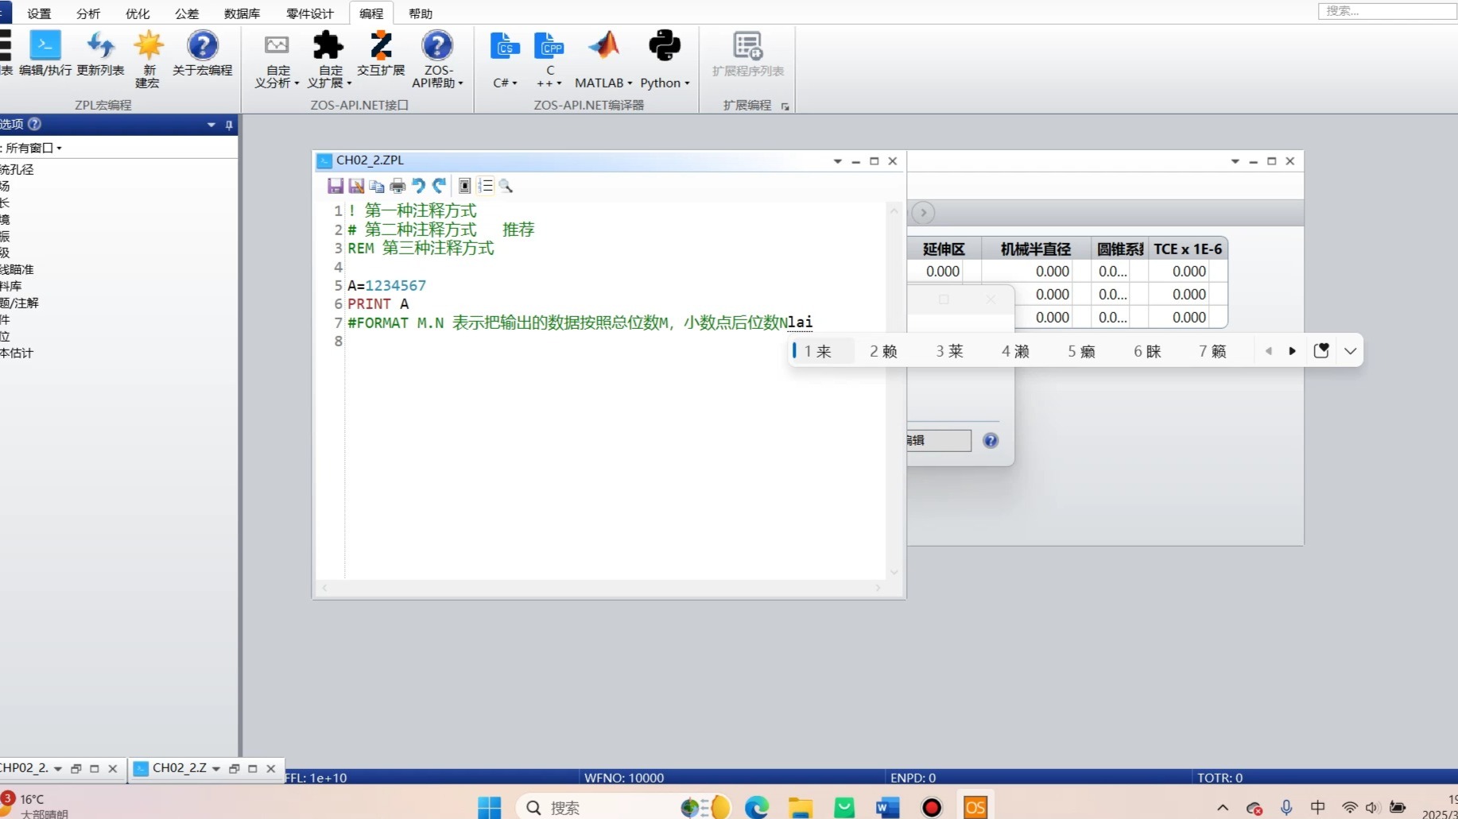Click the fit-window icon in editor toolbar
1458x819 pixels.
point(465,186)
